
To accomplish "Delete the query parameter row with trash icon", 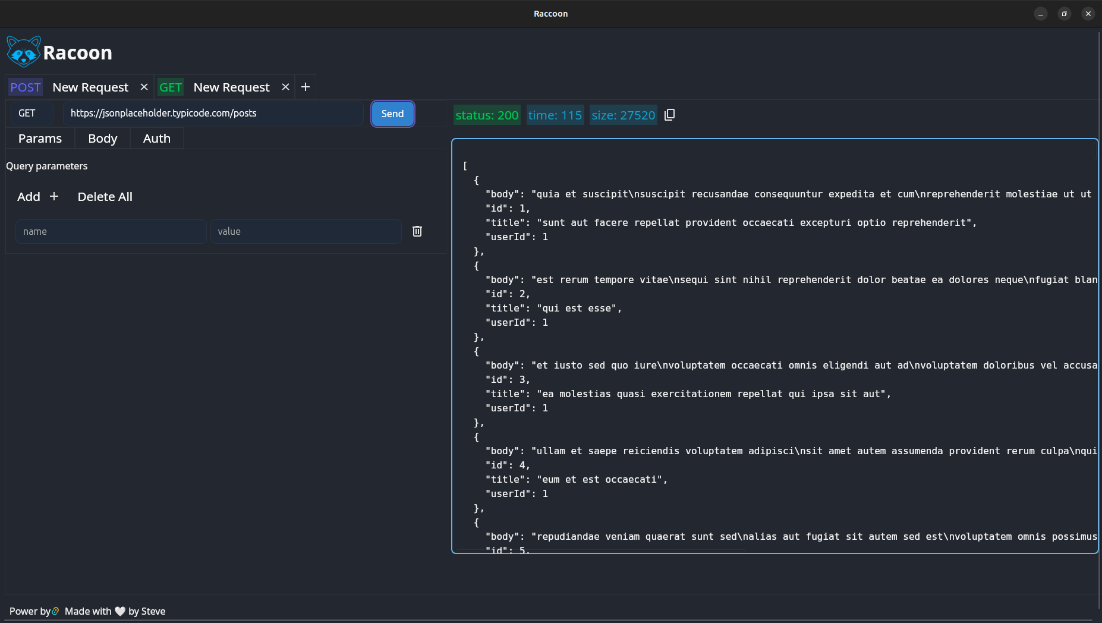I will click(x=417, y=231).
